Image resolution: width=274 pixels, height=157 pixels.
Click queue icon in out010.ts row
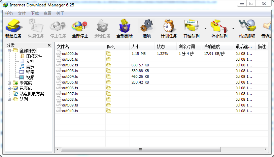(108, 111)
